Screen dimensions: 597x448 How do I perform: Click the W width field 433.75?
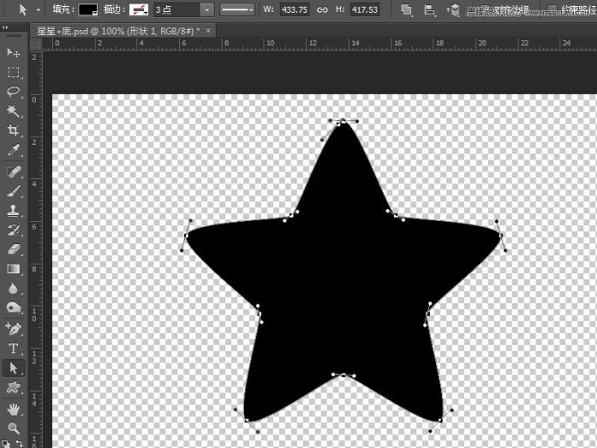[x=295, y=9]
